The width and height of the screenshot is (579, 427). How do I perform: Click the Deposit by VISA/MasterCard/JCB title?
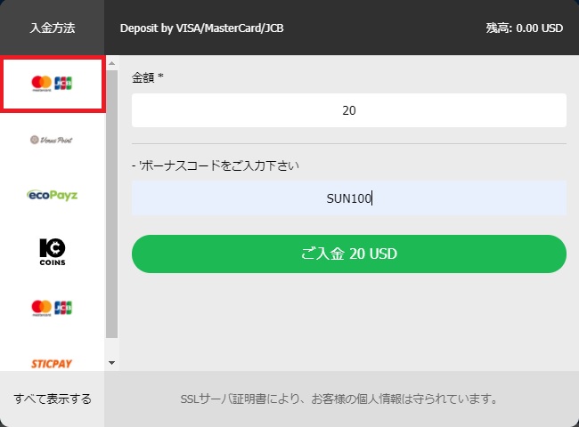coord(202,28)
